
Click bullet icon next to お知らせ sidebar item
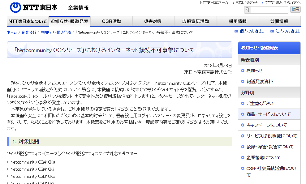pyautogui.click(x=243, y=71)
